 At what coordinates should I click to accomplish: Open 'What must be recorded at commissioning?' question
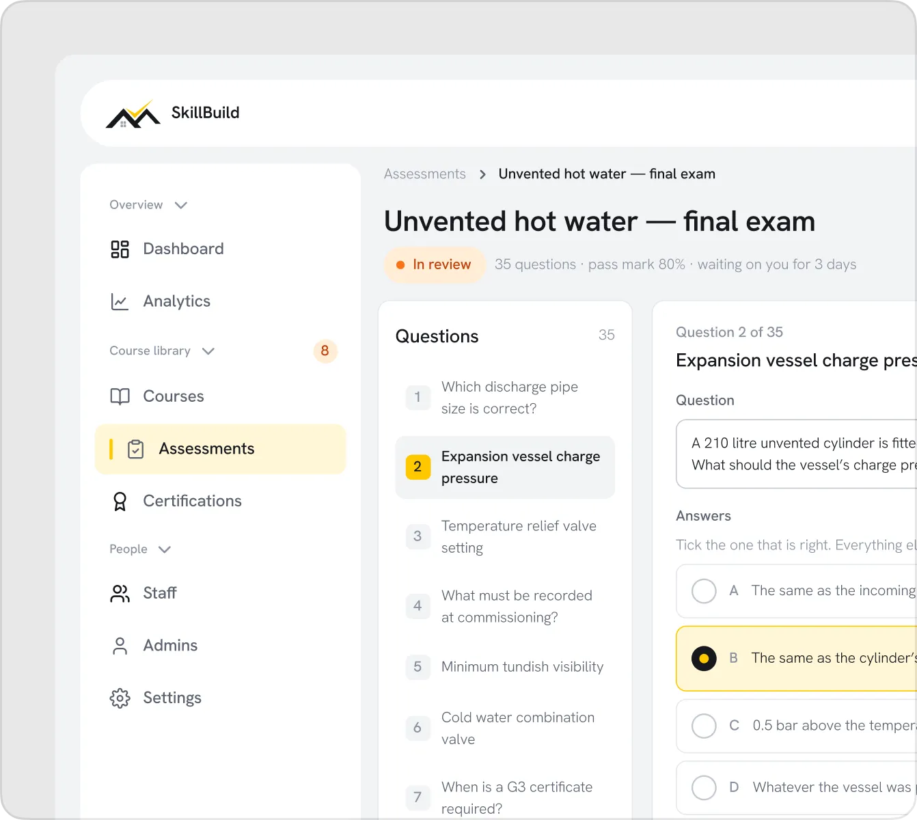point(505,607)
